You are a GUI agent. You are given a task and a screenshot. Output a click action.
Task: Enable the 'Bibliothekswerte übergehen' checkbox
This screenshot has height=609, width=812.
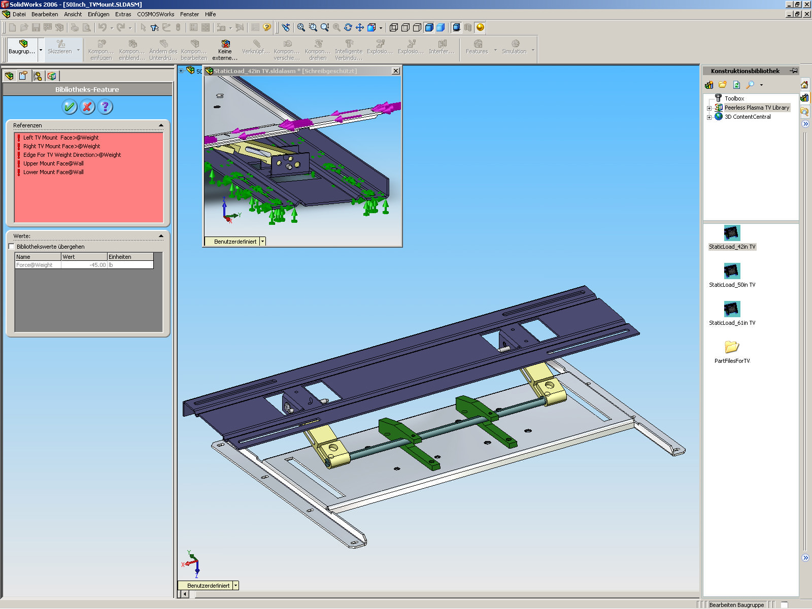[x=11, y=246]
